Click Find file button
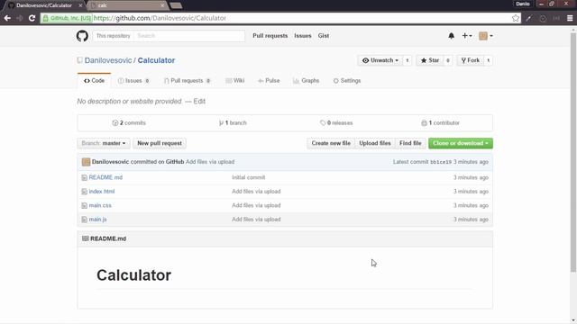 point(410,143)
